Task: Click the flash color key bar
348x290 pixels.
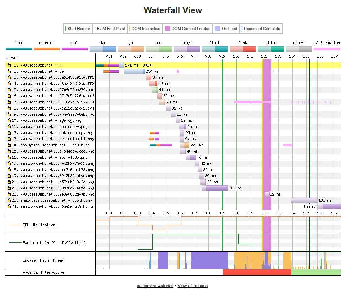Action: (x=215, y=49)
